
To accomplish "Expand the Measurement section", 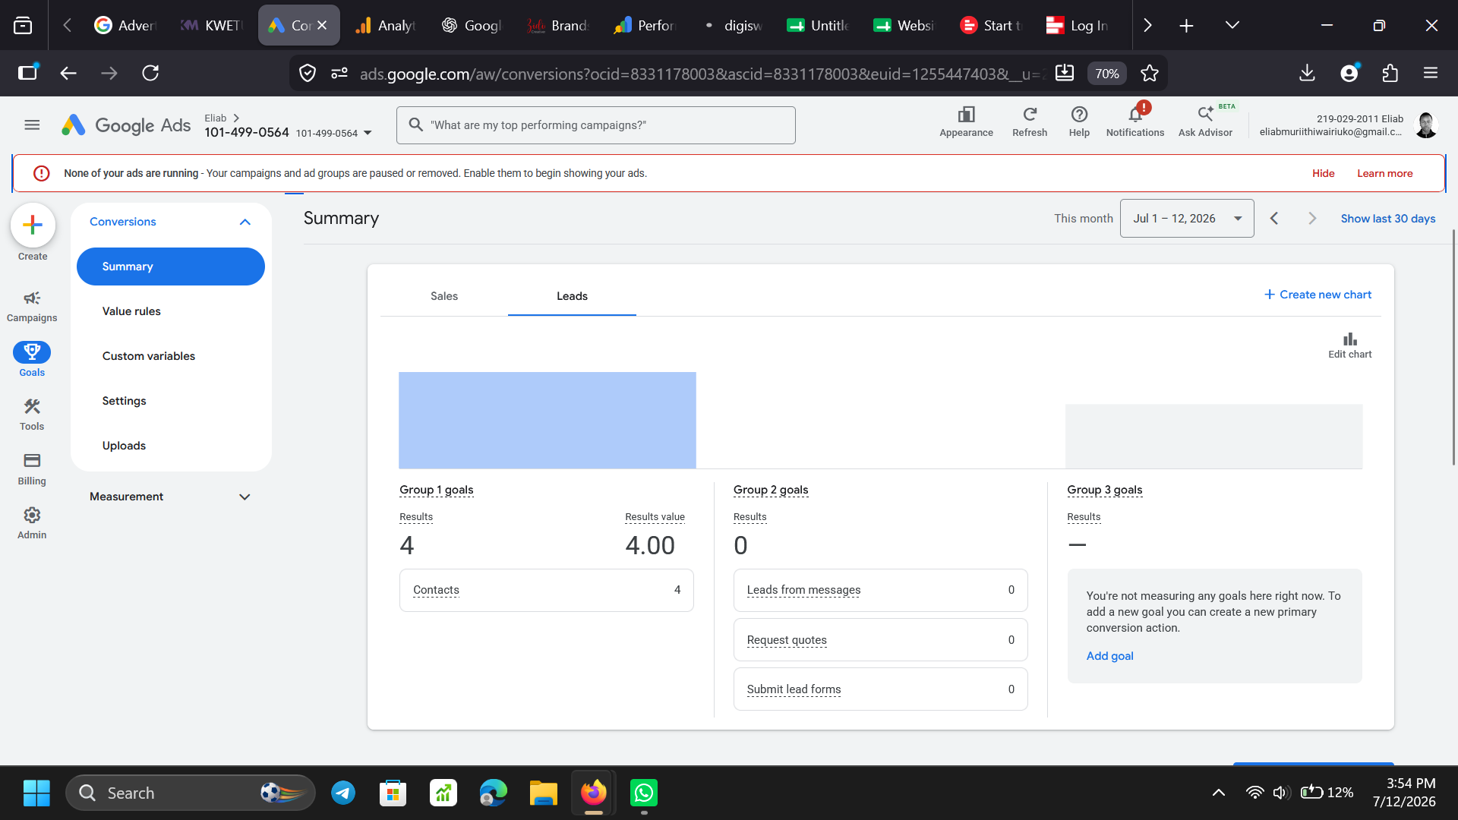I will (245, 497).
